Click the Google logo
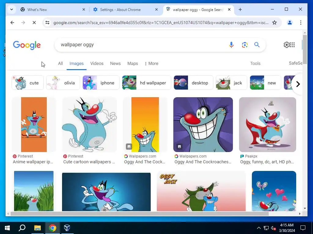Image resolution: width=313 pixels, height=234 pixels. (27, 45)
